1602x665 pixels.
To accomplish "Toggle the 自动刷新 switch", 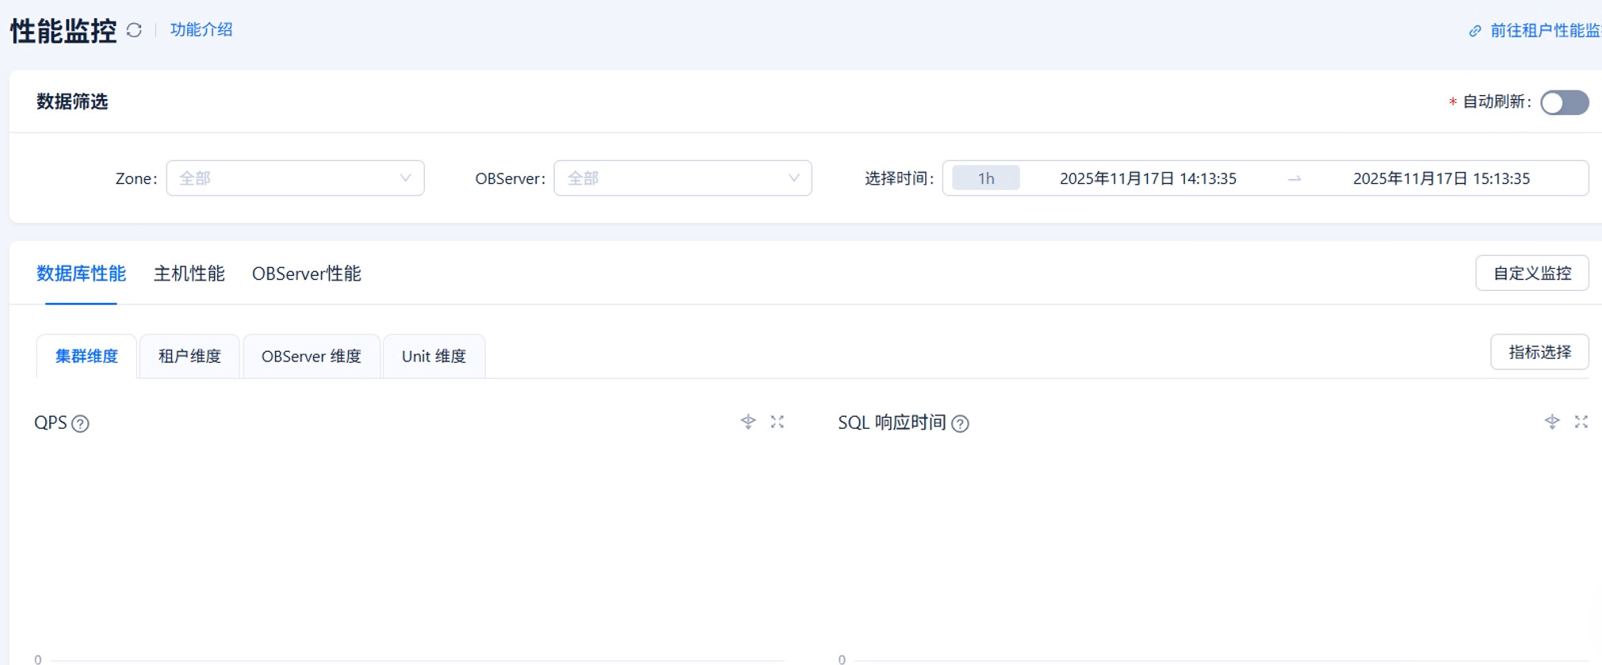I will click(x=1564, y=102).
